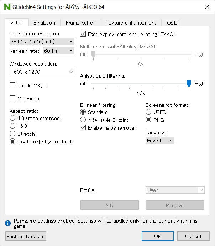
Task: Click the GLideN64 app icon in title bar
Action: point(6,7)
